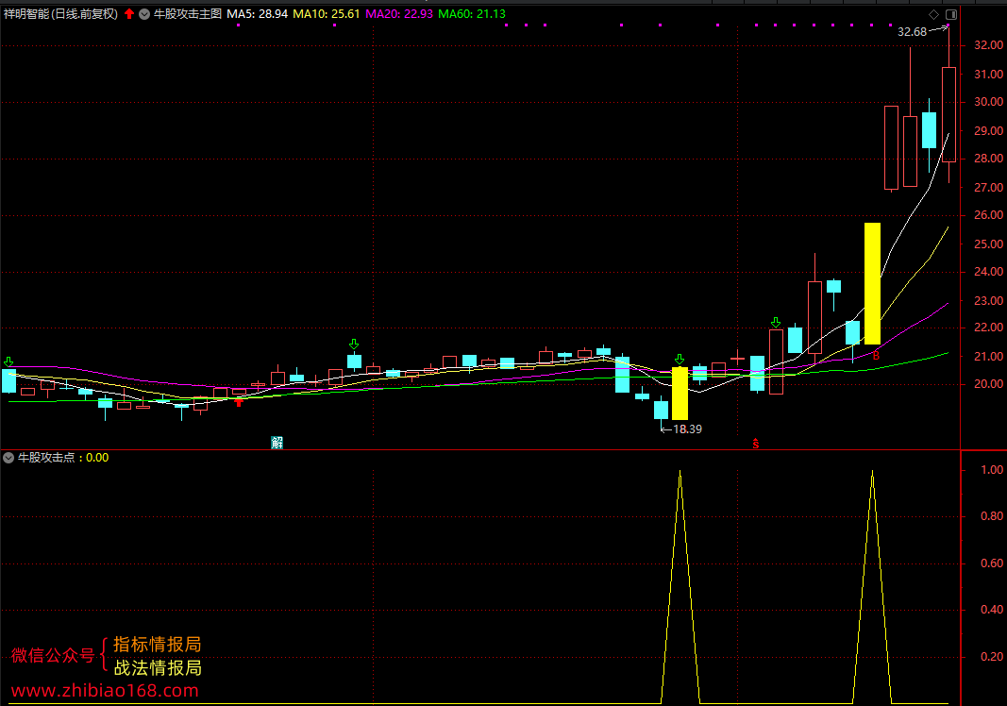Select the tall yellow signal candle near 25.00

point(872,283)
